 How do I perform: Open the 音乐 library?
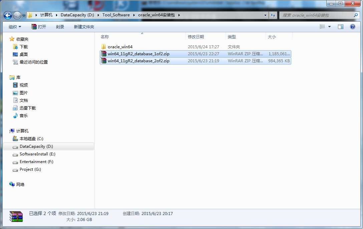pyautogui.click(x=24, y=115)
